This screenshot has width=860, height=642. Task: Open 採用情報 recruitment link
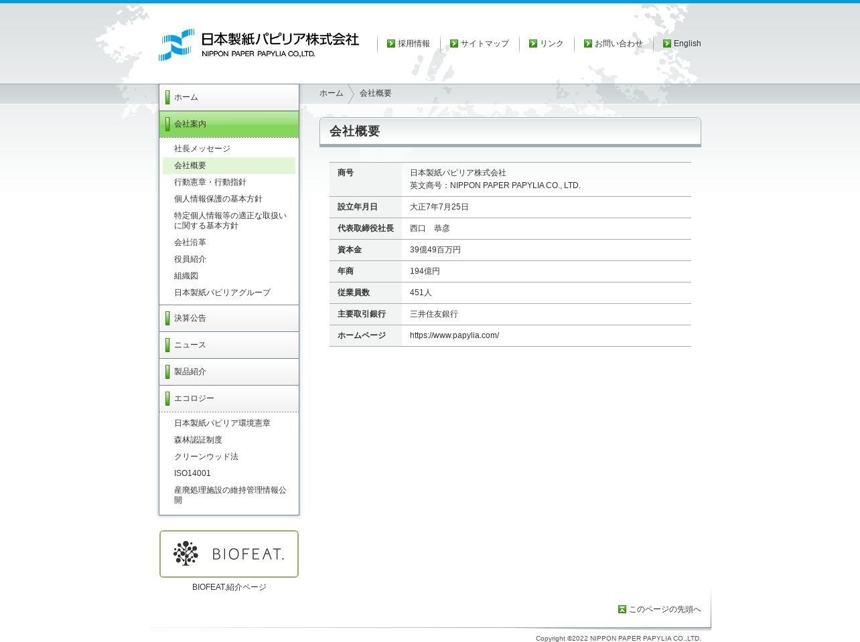click(414, 44)
